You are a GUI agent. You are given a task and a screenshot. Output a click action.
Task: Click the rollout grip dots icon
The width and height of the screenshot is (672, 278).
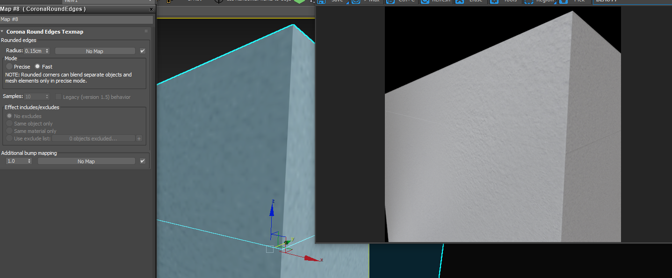coord(146,31)
